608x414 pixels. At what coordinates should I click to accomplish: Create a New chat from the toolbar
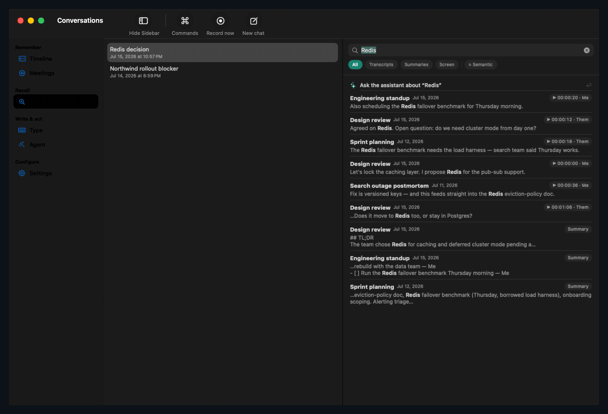click(x=253, y=21)
